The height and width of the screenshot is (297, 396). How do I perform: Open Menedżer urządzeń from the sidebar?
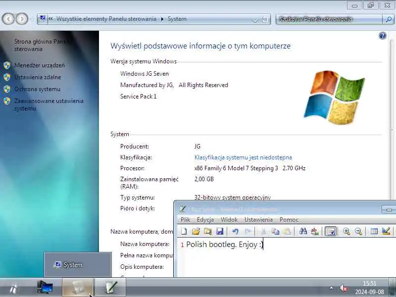tap(40, 65)
